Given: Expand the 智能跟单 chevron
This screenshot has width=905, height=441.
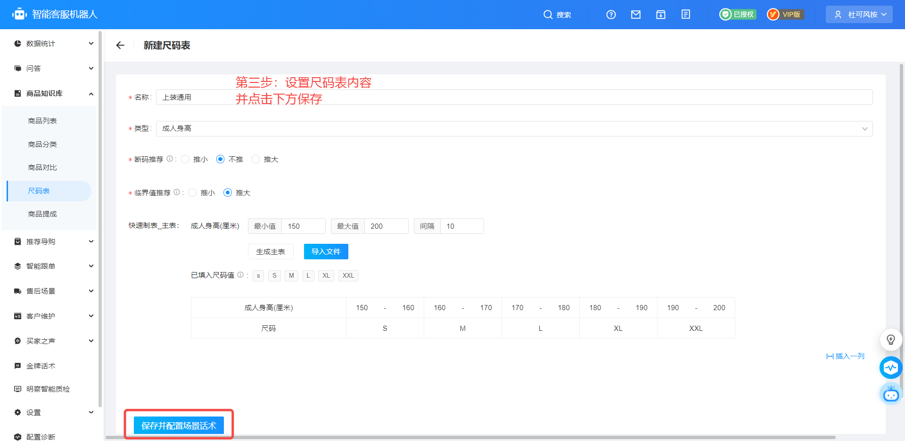Looking at the screenshot, I should click(91, 266).
